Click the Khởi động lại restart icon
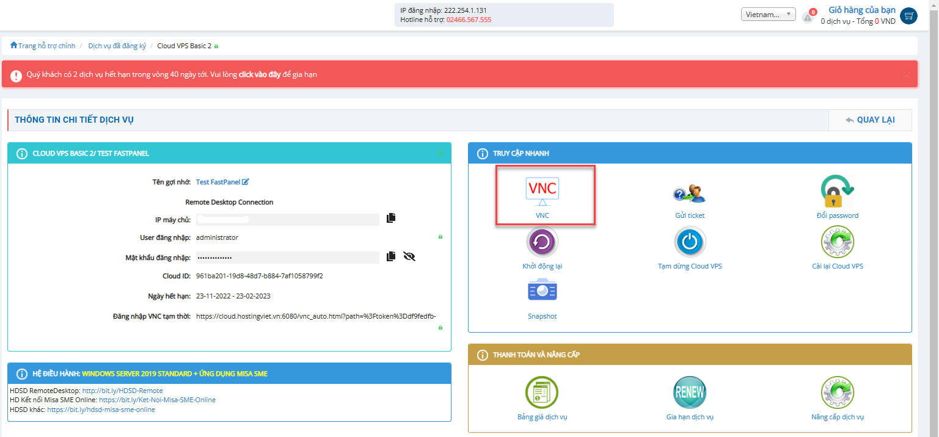The height and width of the screenshot is (437, 939). tap(542, 242)
